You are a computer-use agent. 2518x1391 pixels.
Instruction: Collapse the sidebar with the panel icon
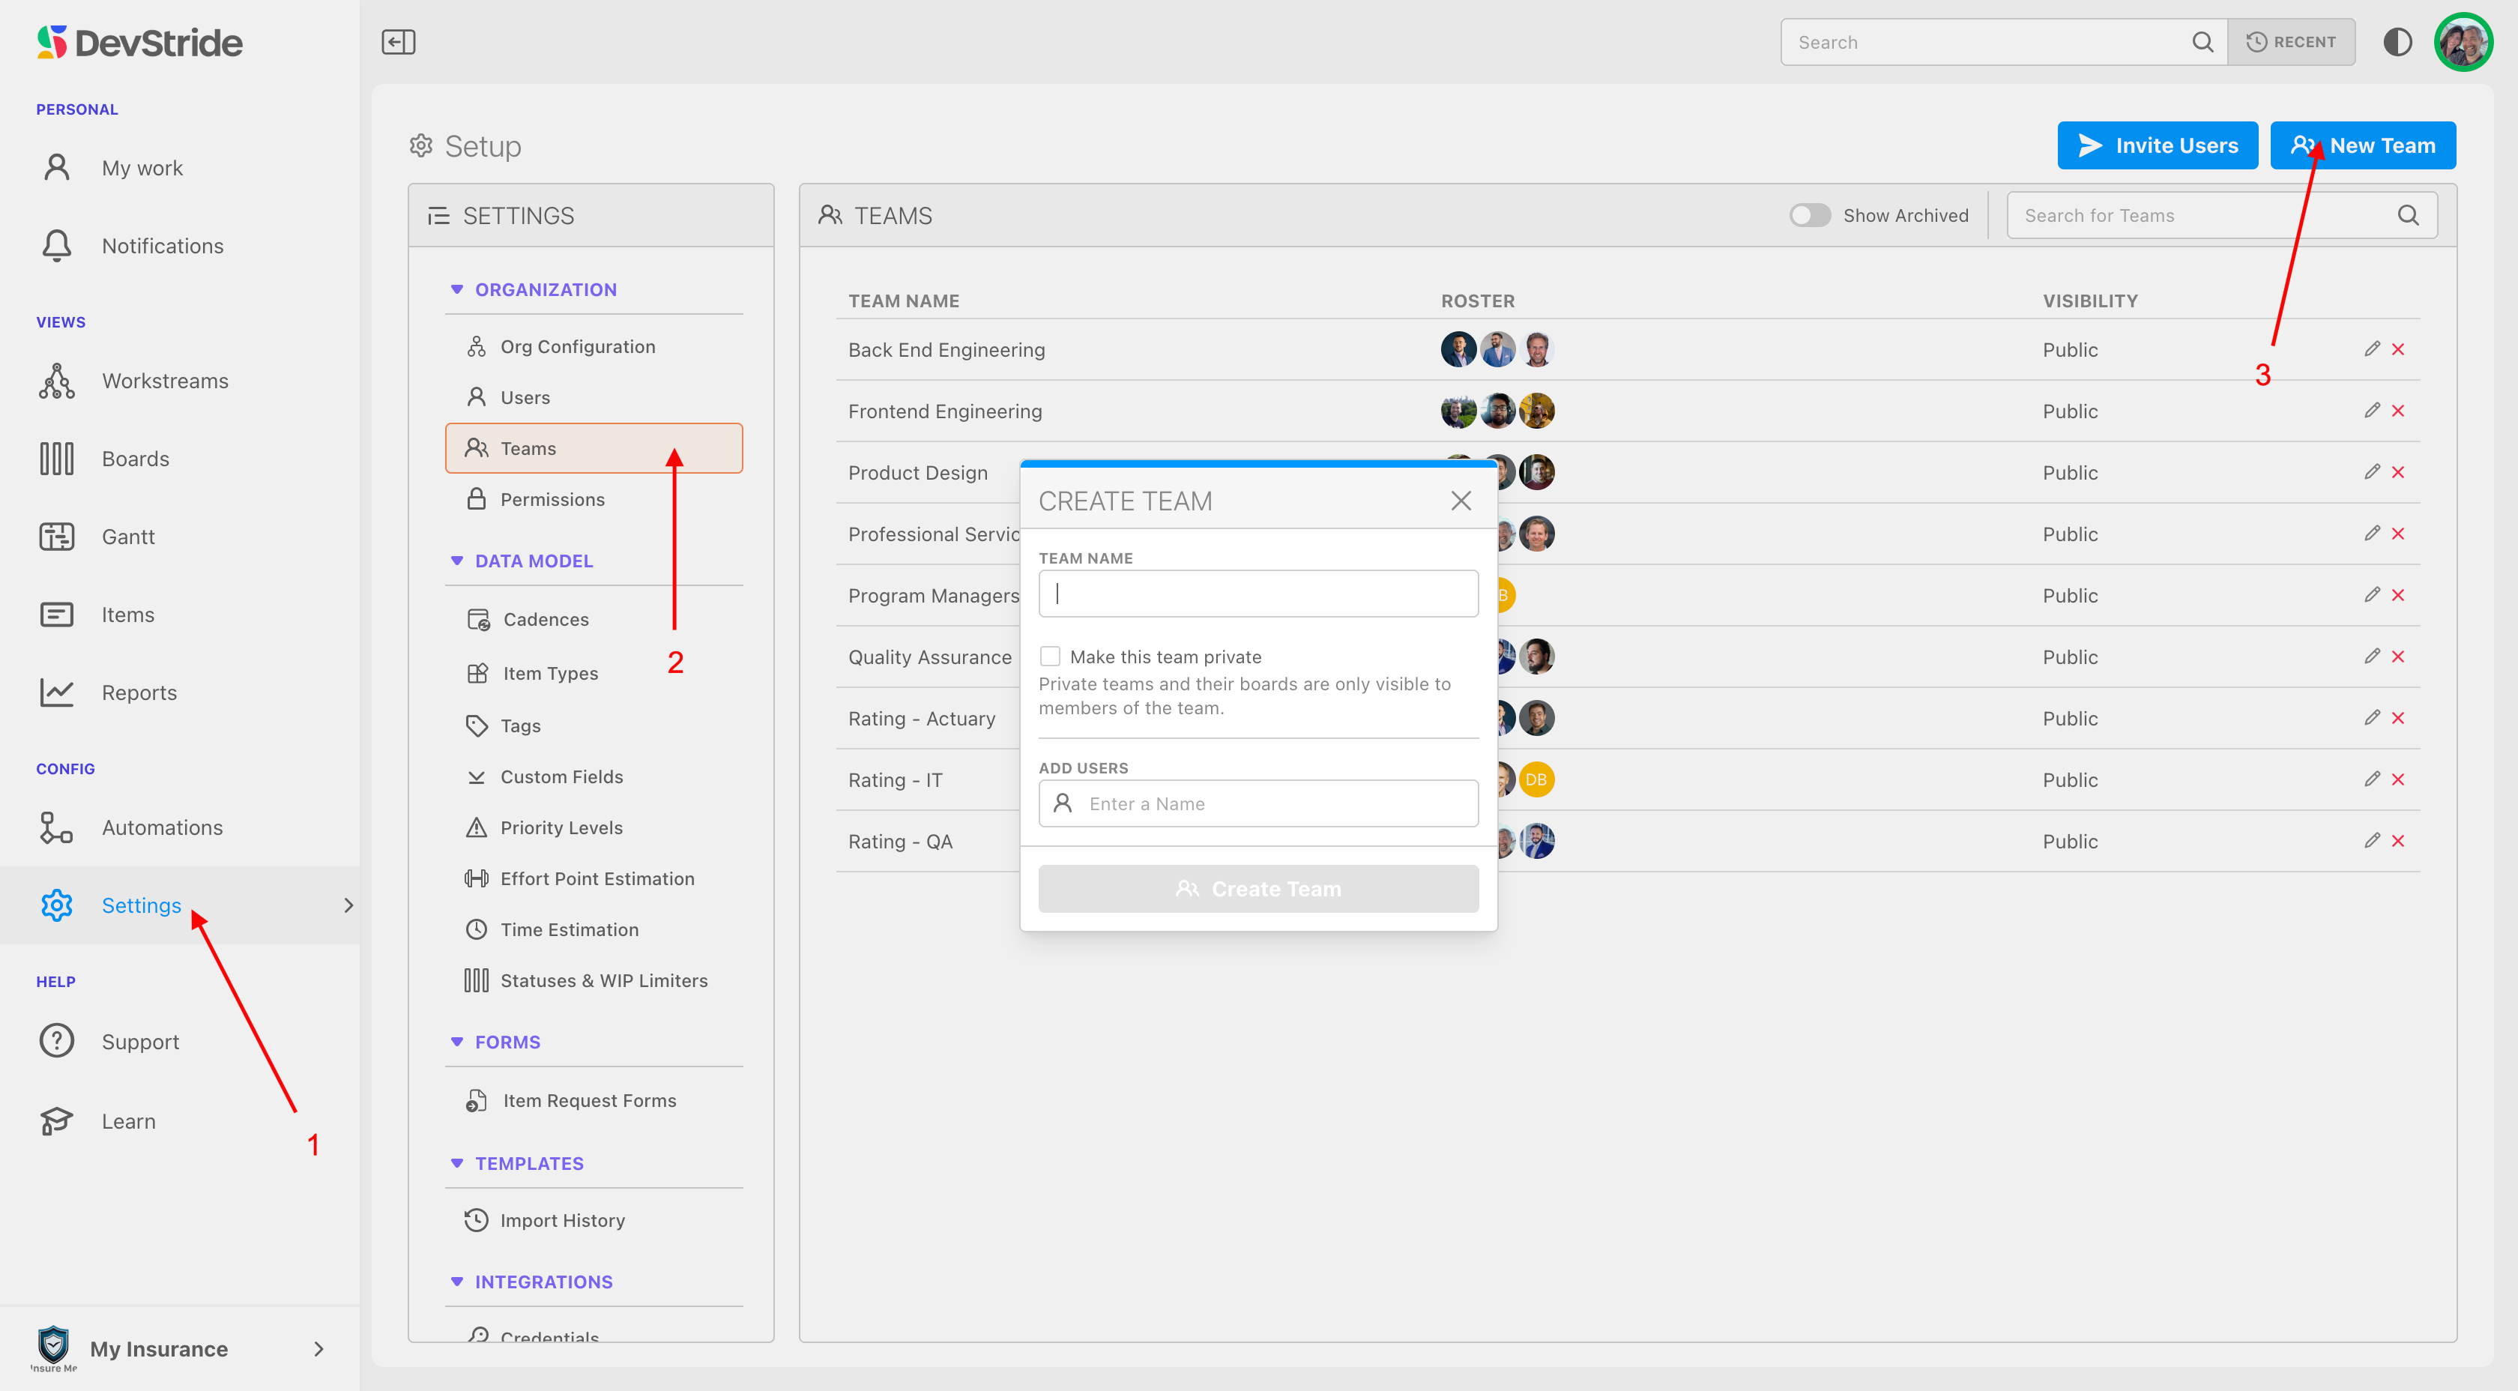[398, 42]
